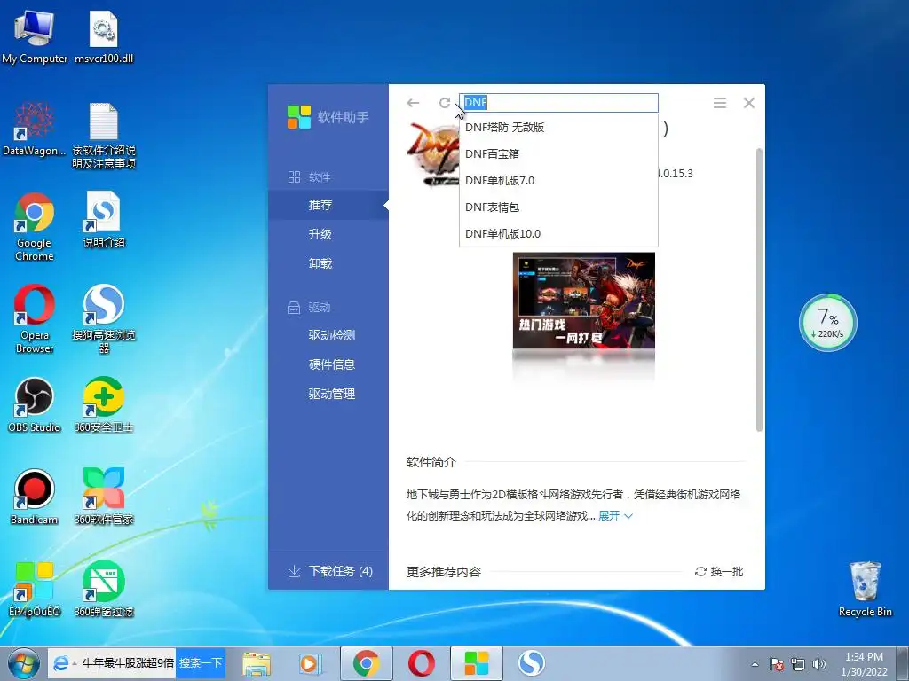Select 该软件介绍说明及注意事项 text file

[x=104, y=136]
